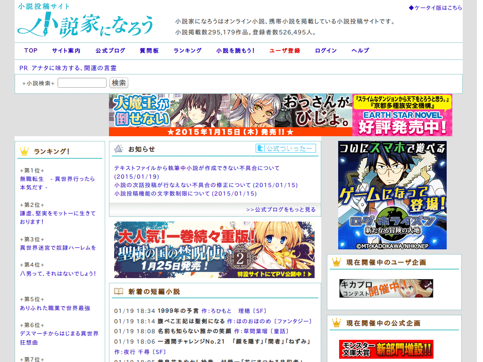Image resolution: width=483 pixels, height=362 pixels.
Task: Click the 小説家になろう site logo
Action: [85, 25]
